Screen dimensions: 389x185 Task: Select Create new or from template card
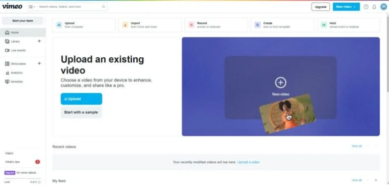tap(282, 25)
